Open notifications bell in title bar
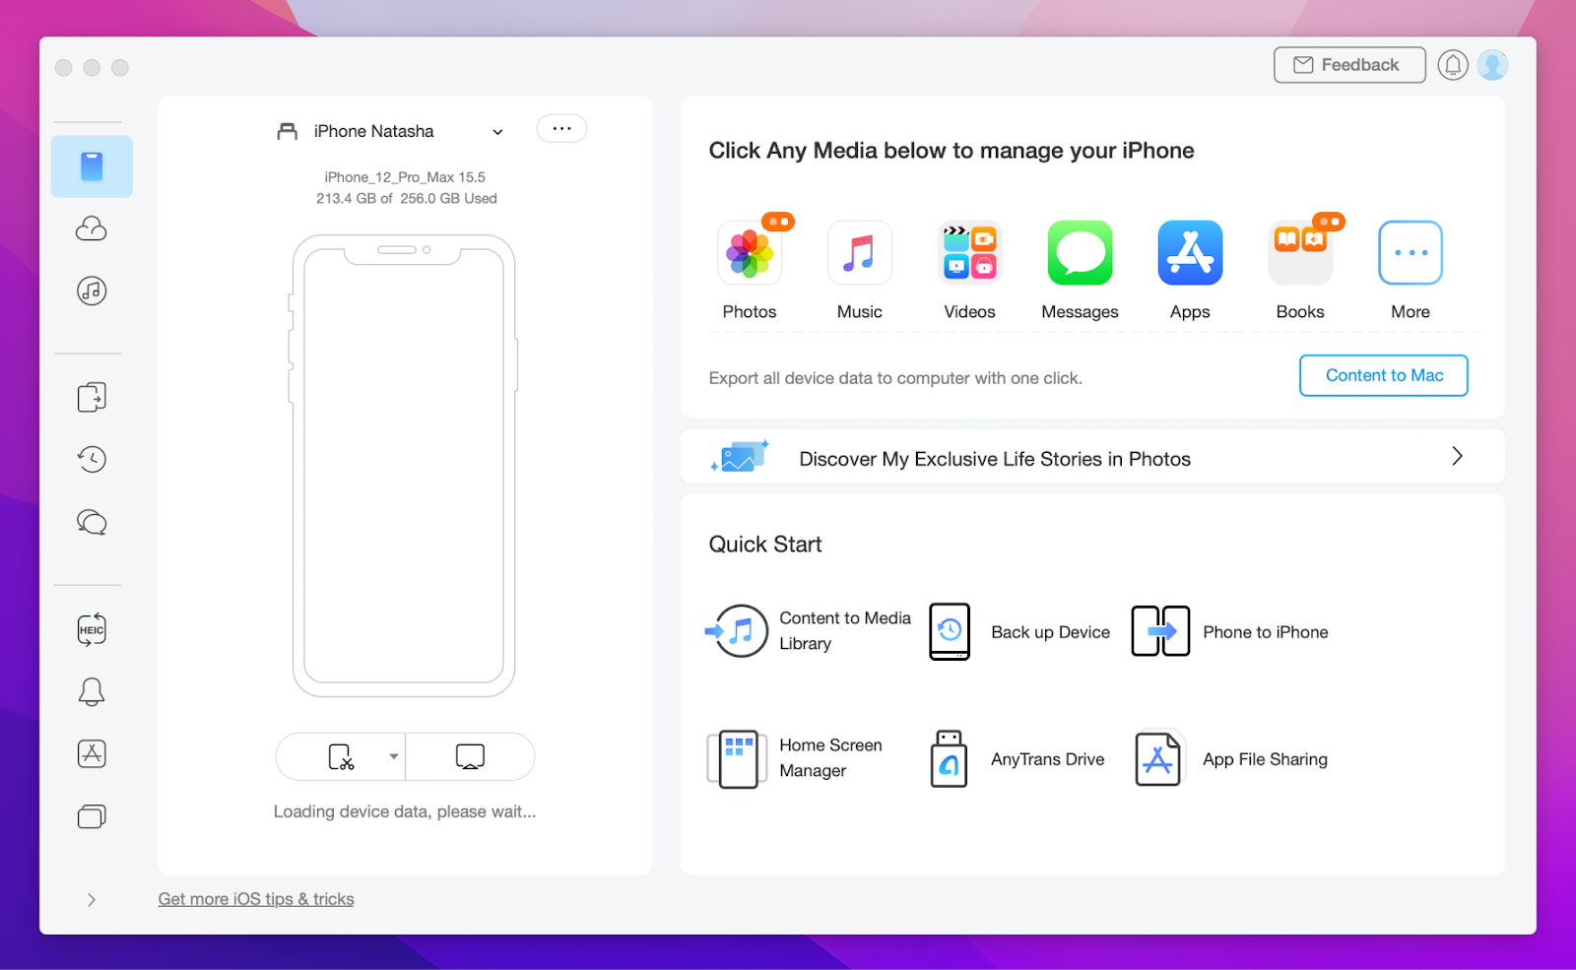Screen dimensions: 1576x970 pyautogui.click(x=1453, y=65)
